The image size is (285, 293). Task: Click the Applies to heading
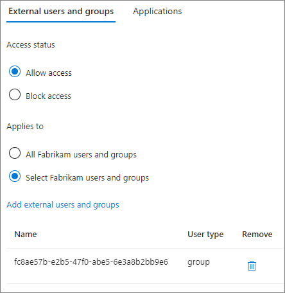25,127
